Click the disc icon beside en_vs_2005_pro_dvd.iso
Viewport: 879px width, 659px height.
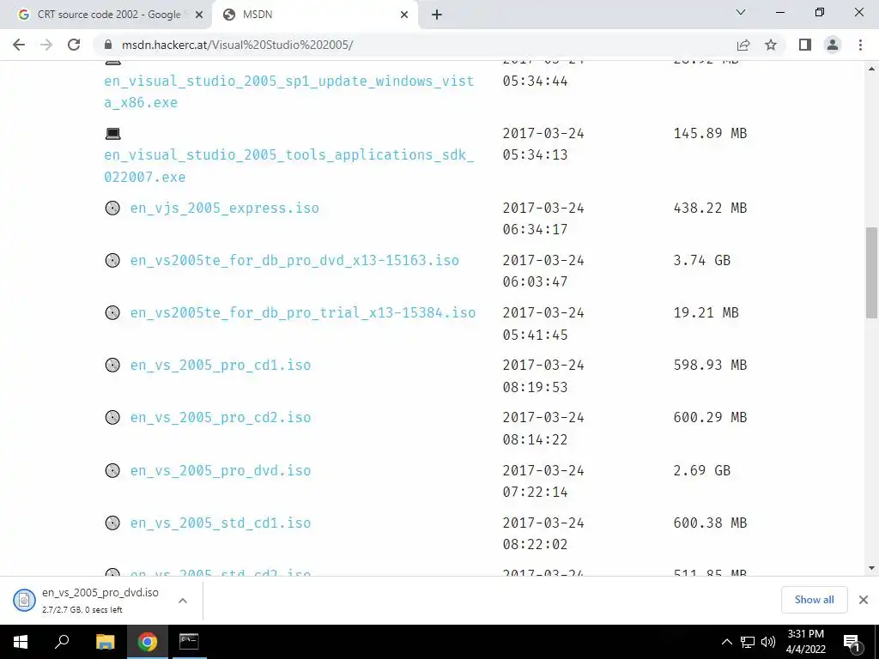tap(112, 471)
